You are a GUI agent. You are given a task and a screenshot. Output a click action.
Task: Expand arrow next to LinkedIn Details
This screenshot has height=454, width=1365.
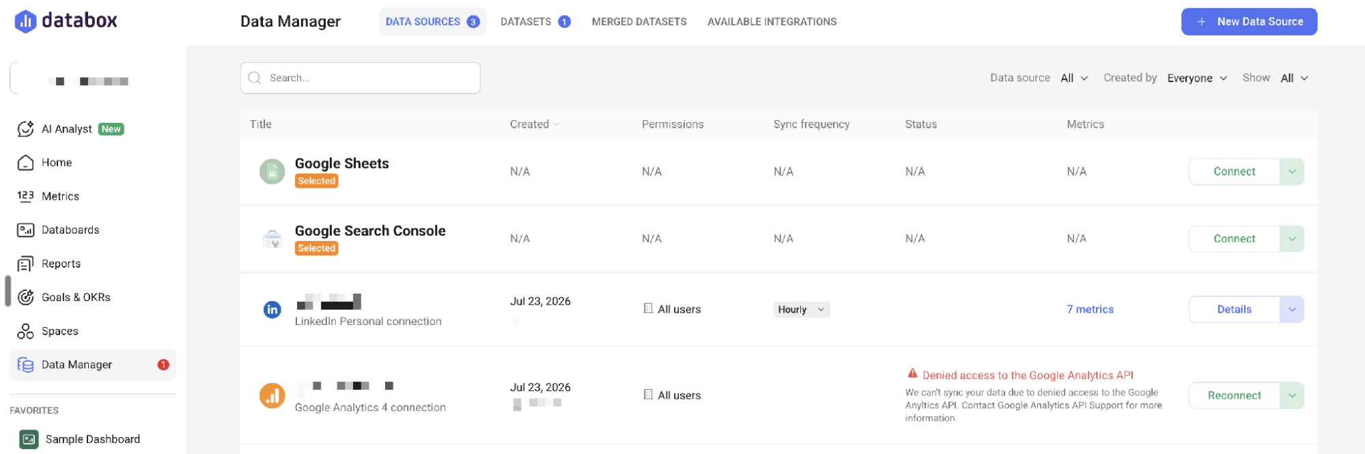(1292, 309)
